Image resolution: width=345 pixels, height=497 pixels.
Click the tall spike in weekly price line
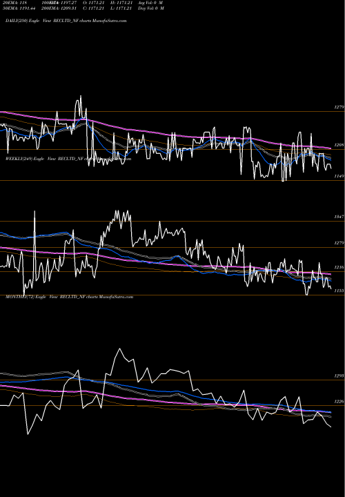[x=34, y=212]
